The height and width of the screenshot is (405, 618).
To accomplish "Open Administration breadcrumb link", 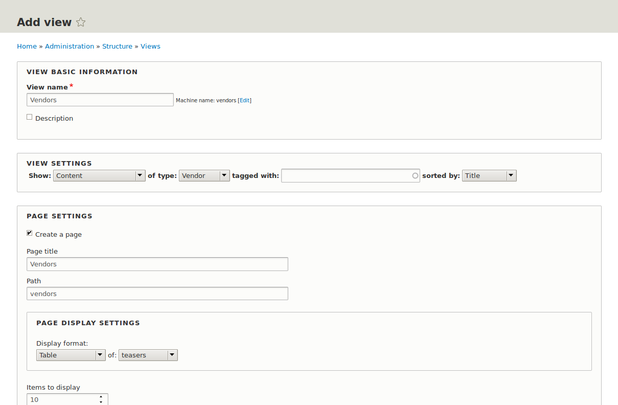I will pos(70,46).
